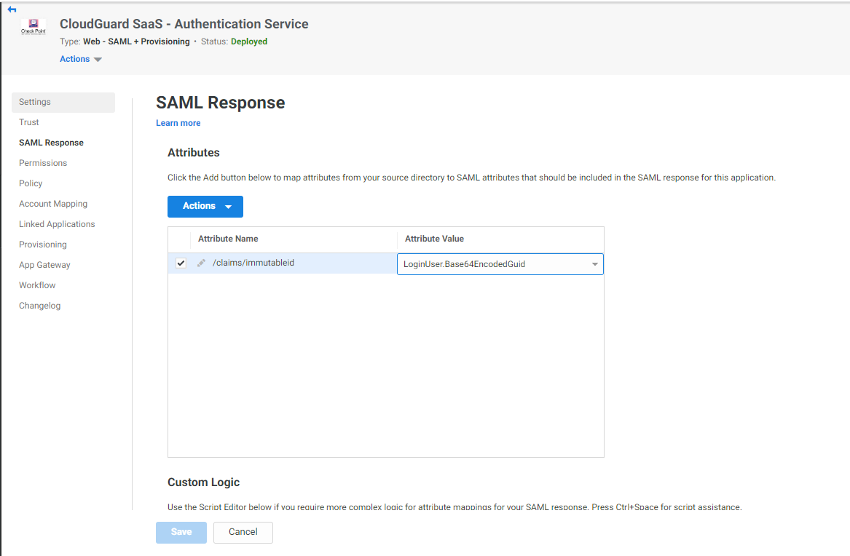View the Changelog
This screenshot has width=850, height=556.
click(x=39, y=306)
